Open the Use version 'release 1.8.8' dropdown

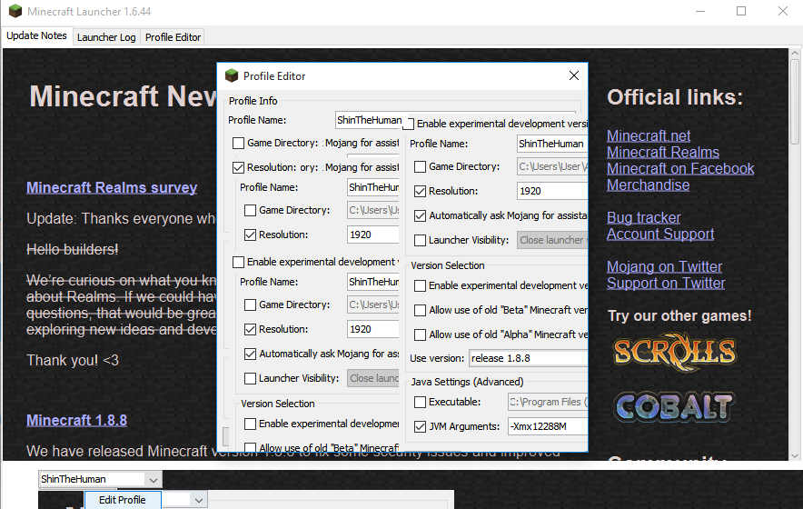point(528,358)
